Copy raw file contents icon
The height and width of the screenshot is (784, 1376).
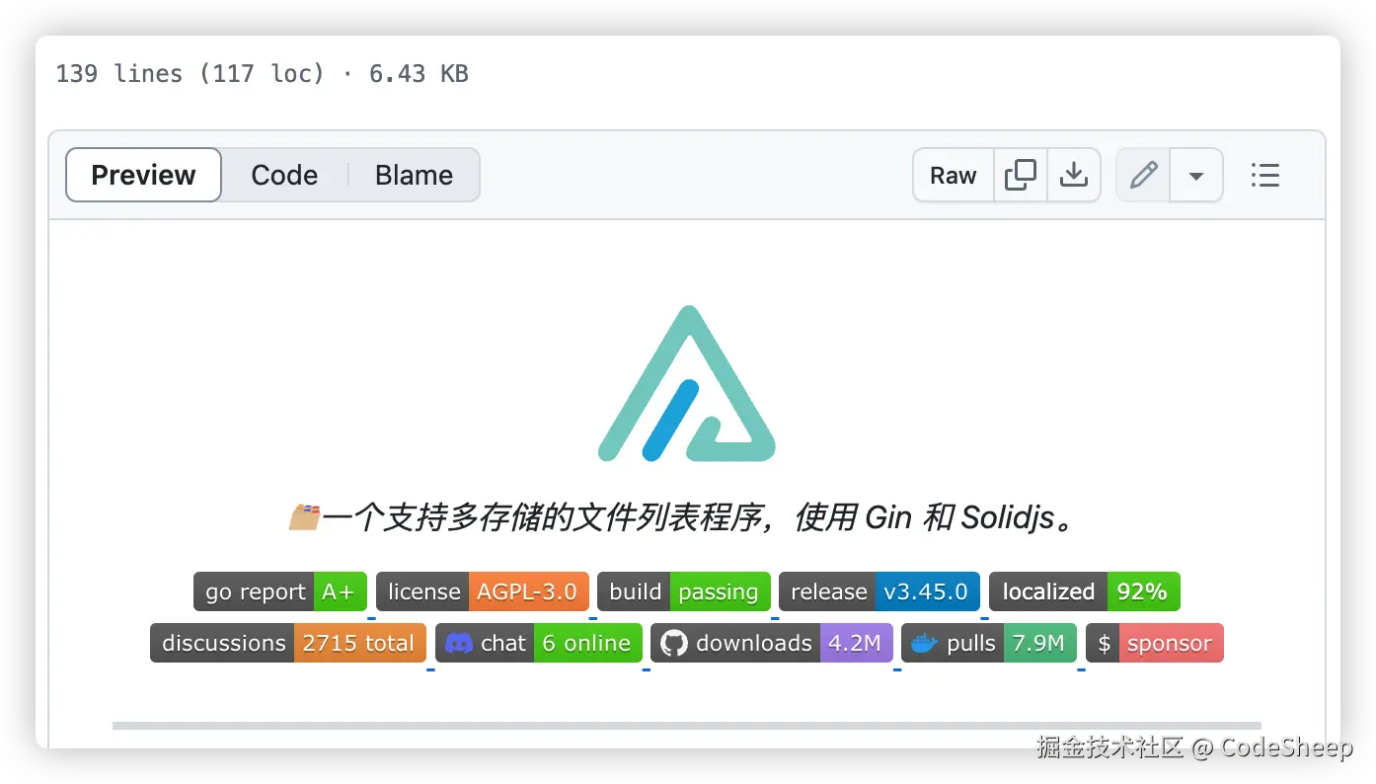(1021, 175)
